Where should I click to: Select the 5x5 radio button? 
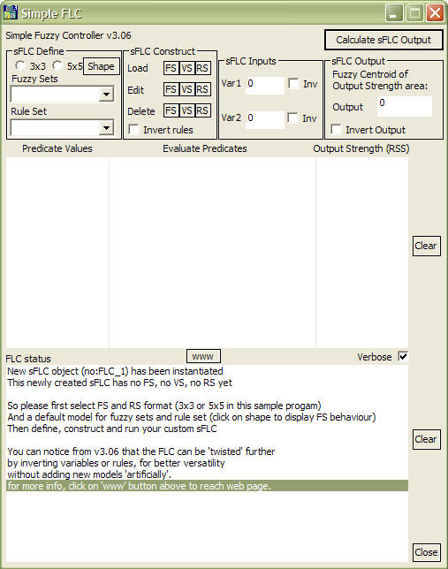pos(57,66)
